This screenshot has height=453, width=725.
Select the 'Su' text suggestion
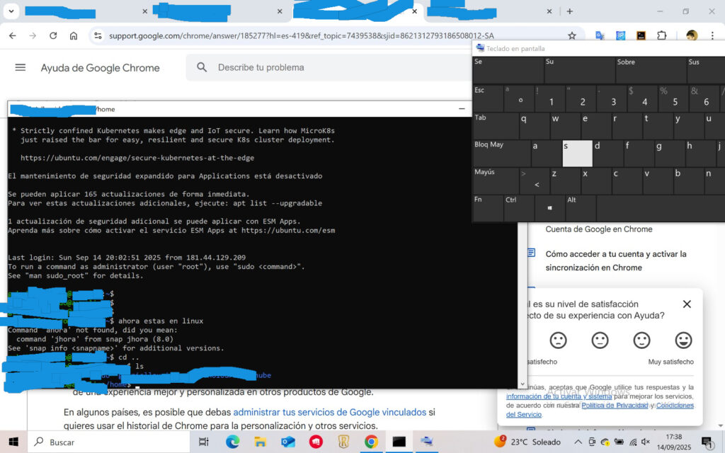tap(579, 70)
